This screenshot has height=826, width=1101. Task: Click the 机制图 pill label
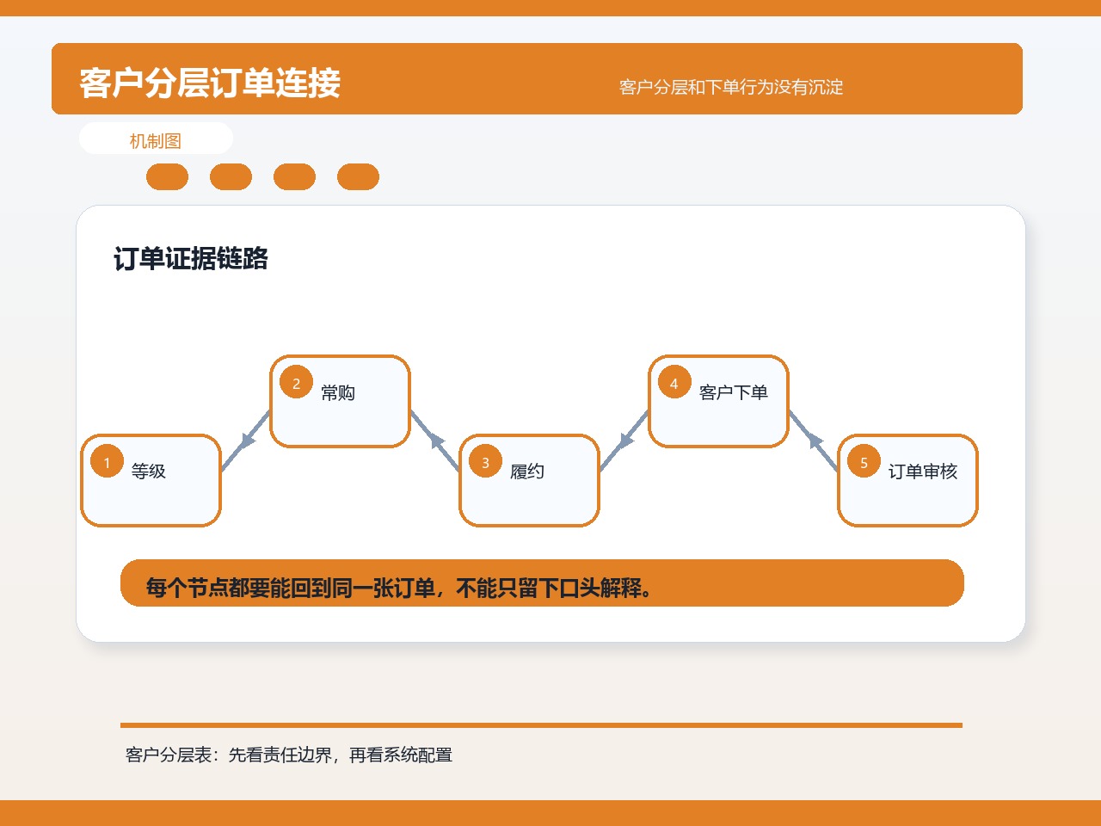(156, 140)
